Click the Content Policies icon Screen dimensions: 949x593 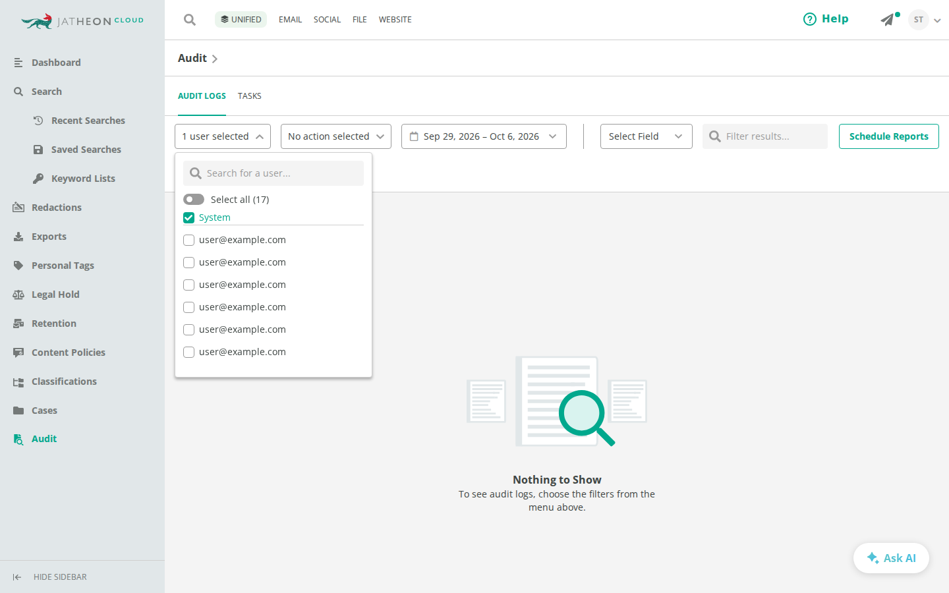[x=18, y=353]
